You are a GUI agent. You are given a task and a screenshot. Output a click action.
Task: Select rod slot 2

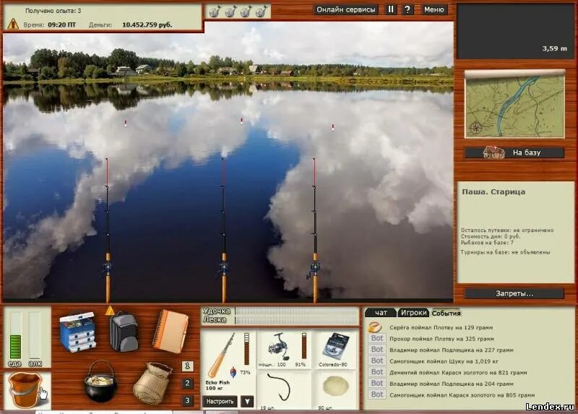pyautogui.click(x=187, y=383)
